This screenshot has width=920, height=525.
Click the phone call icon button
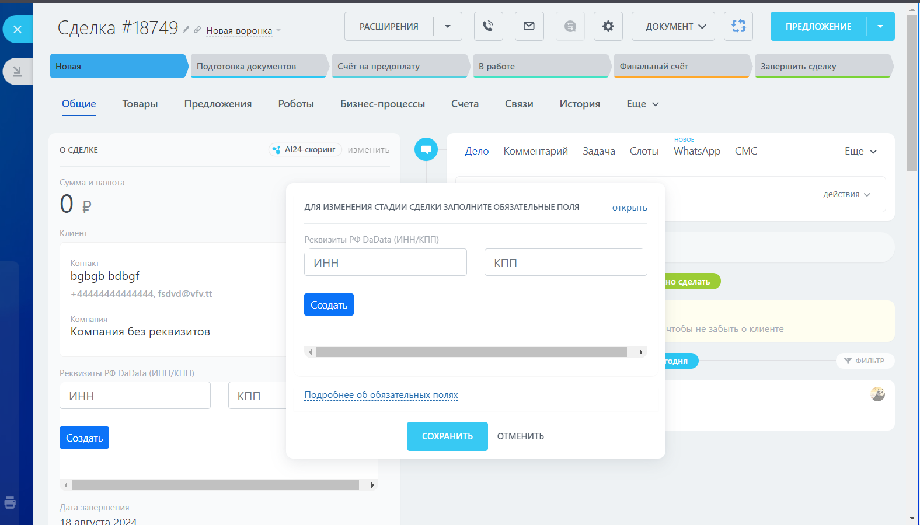(x=488, y=26)
